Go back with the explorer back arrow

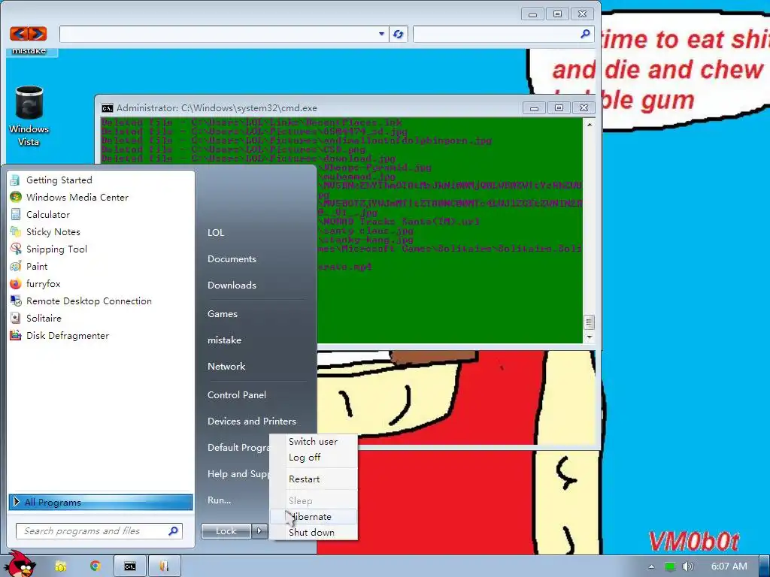point(20,33)
